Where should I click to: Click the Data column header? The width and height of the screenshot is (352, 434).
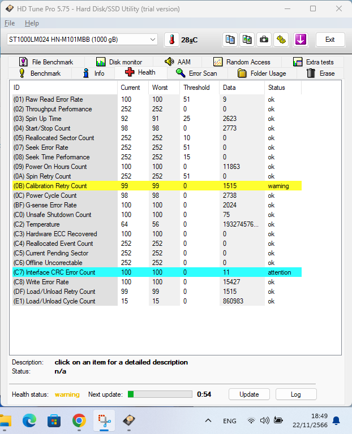tap(242, 88)
